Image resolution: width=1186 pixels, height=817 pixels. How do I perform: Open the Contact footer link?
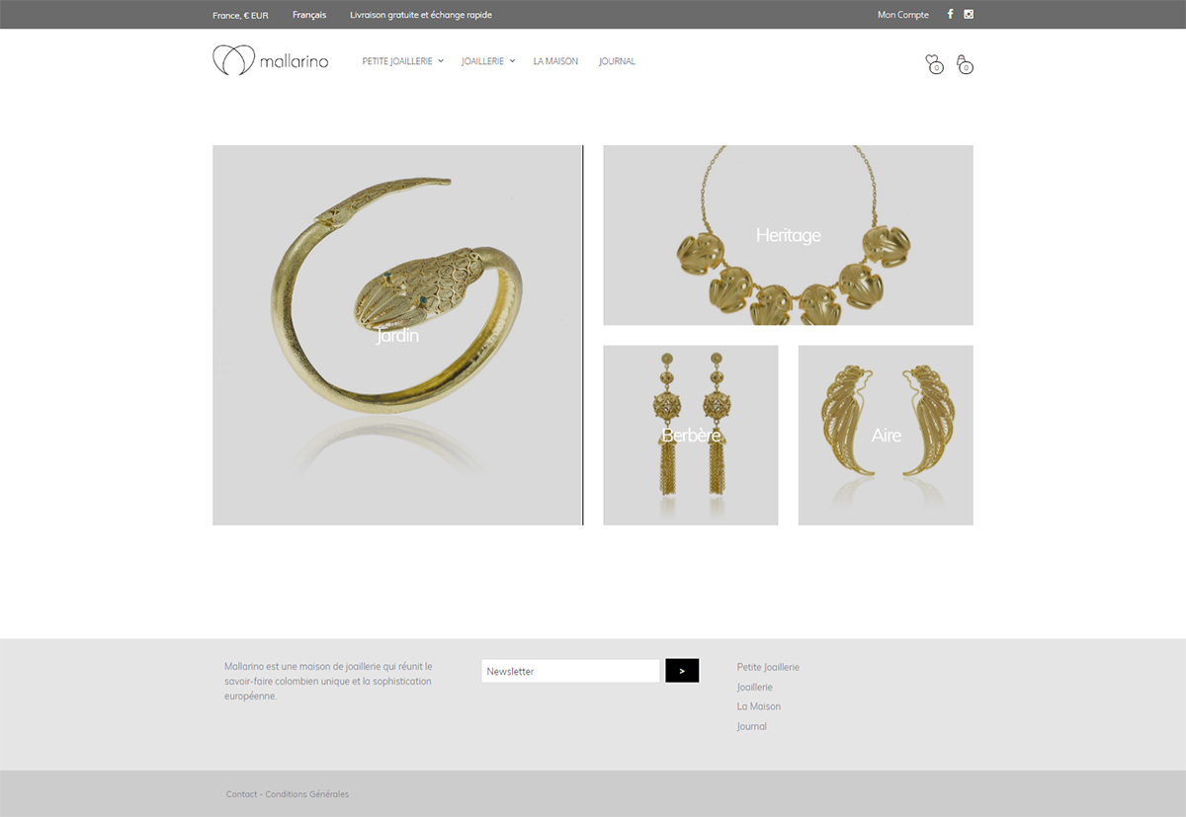pos(241,794)
